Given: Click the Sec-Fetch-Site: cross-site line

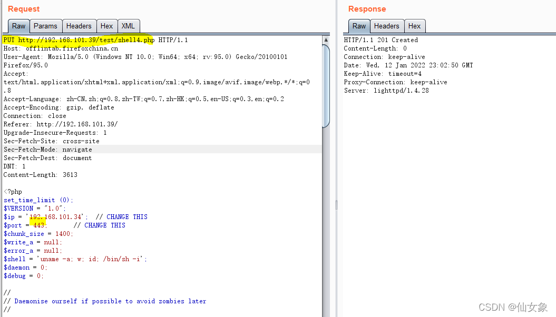Looking at the screenshot, I should point(52,141).
